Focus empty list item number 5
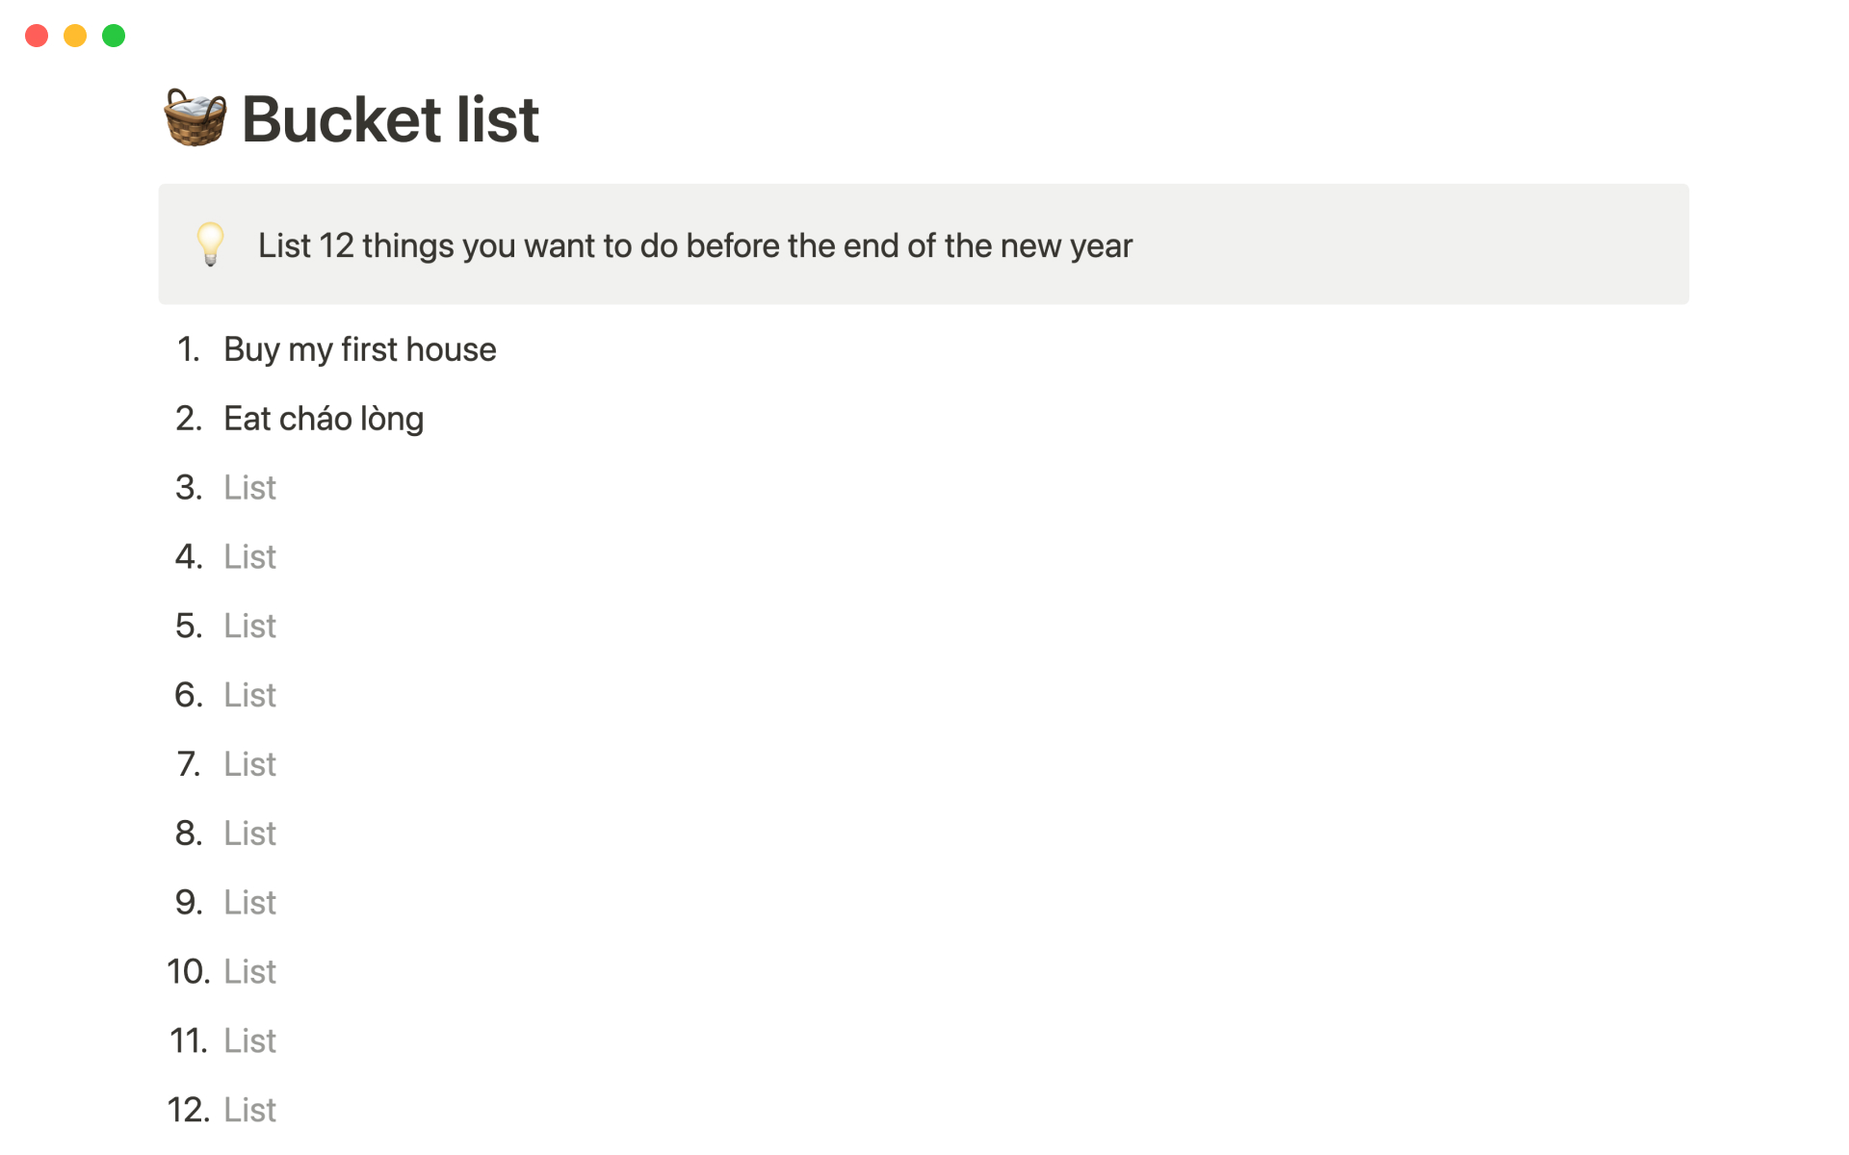The height and width of the screenshot is (1155, 1849). point(250,627)
